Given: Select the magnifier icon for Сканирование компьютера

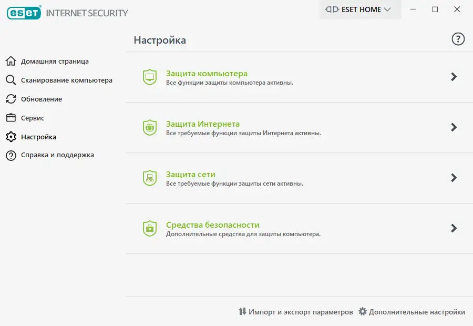Looking at the screenshot, I should (x=12, y=80).
